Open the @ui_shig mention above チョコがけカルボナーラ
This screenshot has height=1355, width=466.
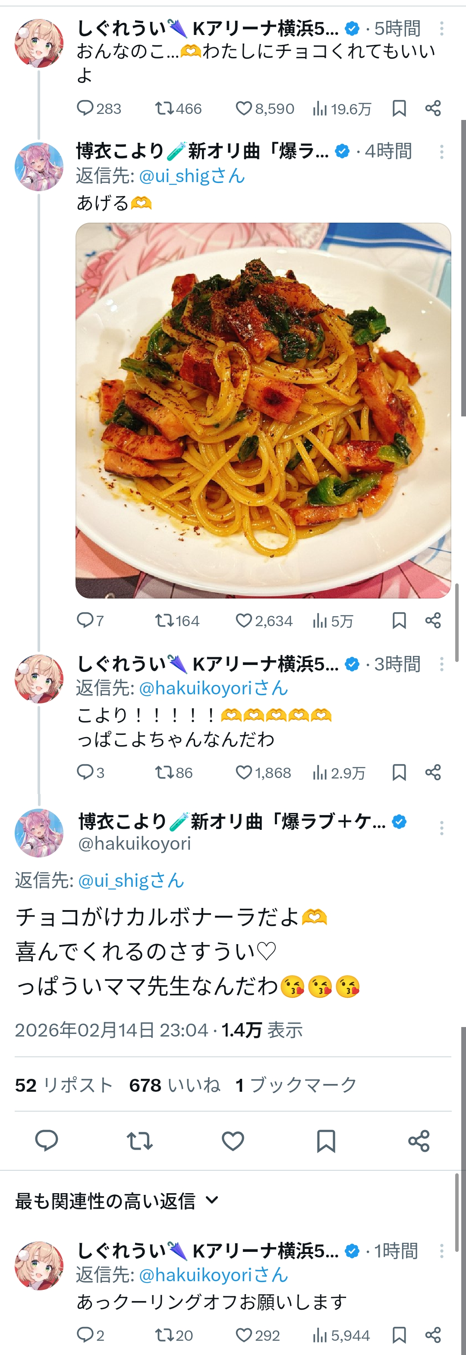click(x=130, y=880)
